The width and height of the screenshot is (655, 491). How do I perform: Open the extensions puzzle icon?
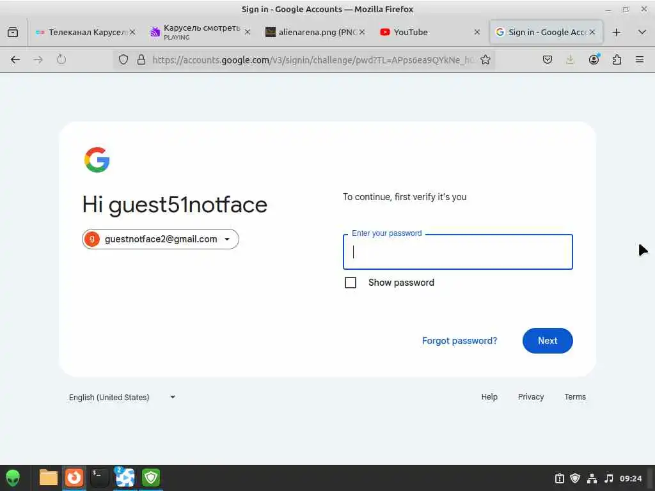click(617, 59)
